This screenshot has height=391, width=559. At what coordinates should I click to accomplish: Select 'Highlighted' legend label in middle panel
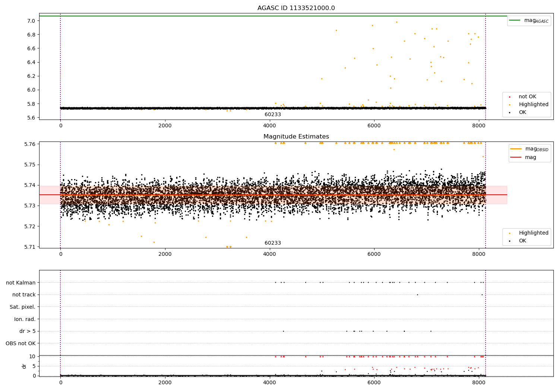[x=534, y=233]
